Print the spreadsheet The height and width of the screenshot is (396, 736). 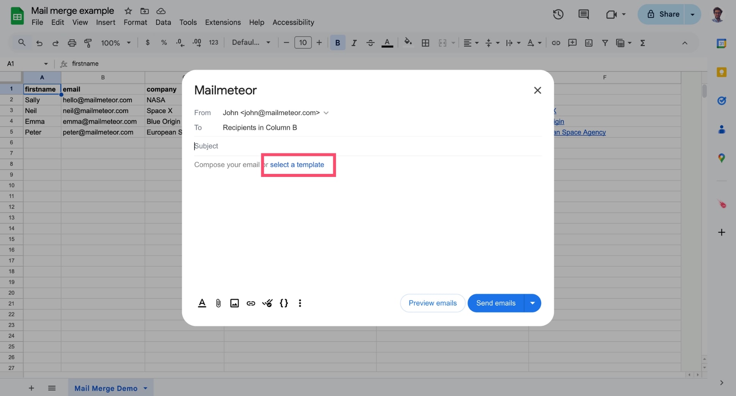coord(72,43)
